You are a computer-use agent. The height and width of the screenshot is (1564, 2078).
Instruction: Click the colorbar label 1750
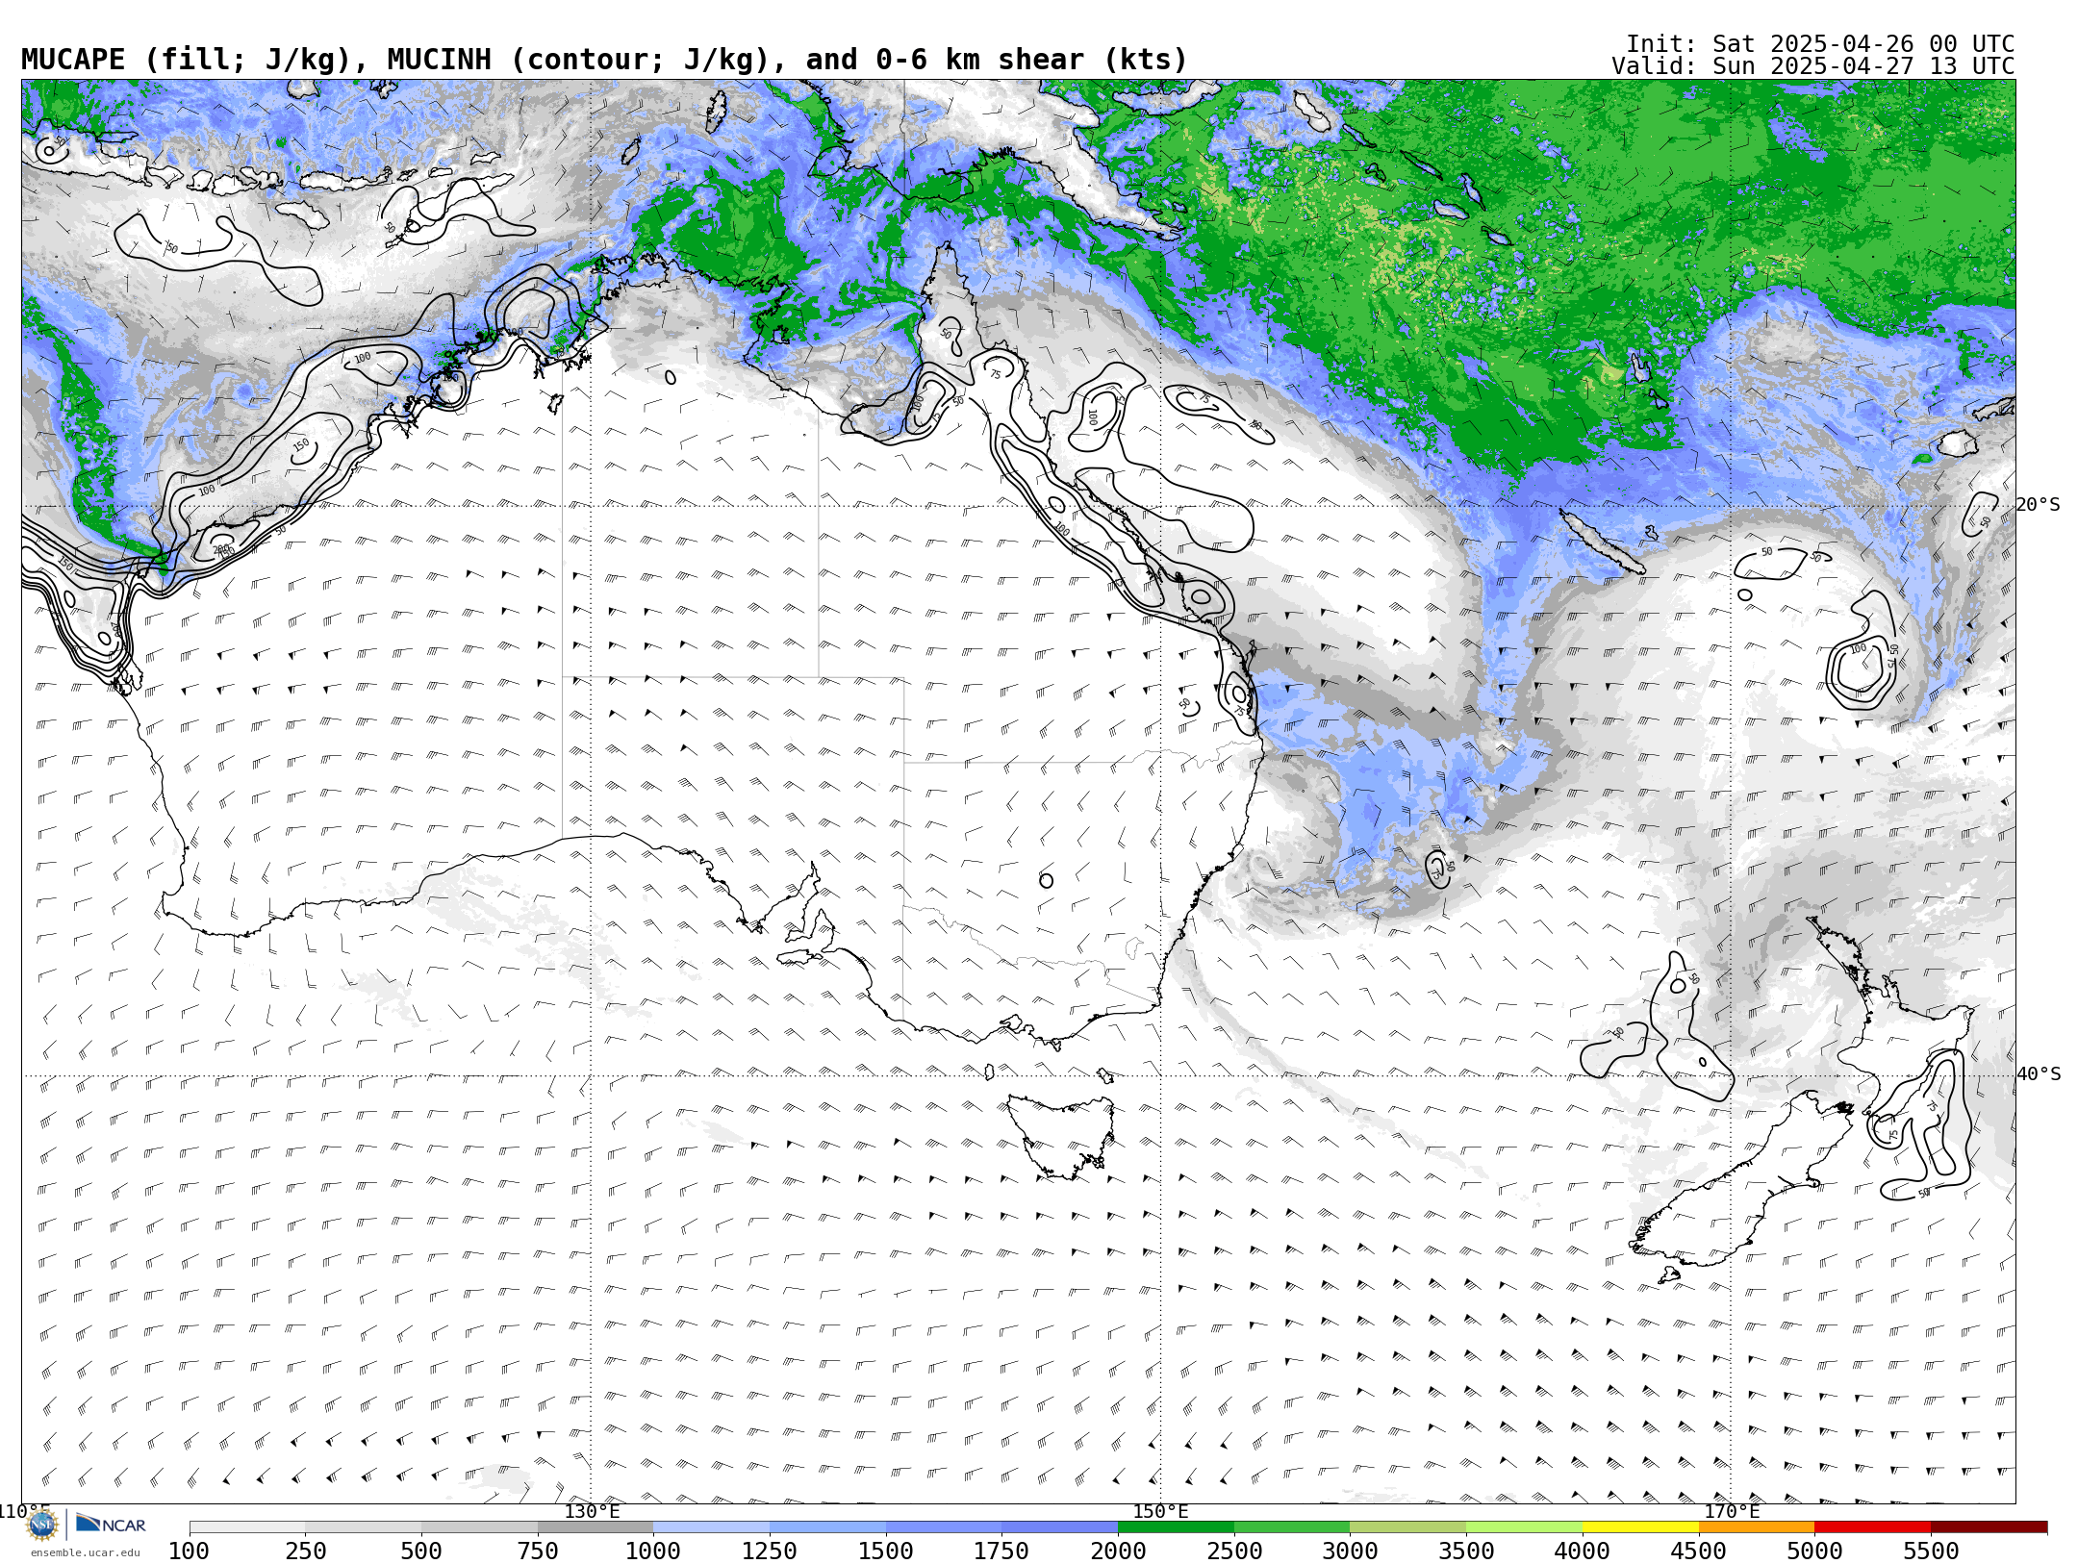click(1001, 1551)
